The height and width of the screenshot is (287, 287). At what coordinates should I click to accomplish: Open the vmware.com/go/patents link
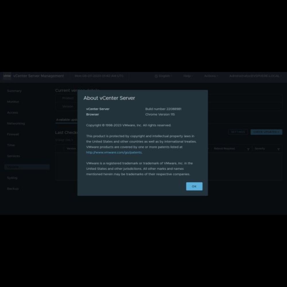(114, 152)
